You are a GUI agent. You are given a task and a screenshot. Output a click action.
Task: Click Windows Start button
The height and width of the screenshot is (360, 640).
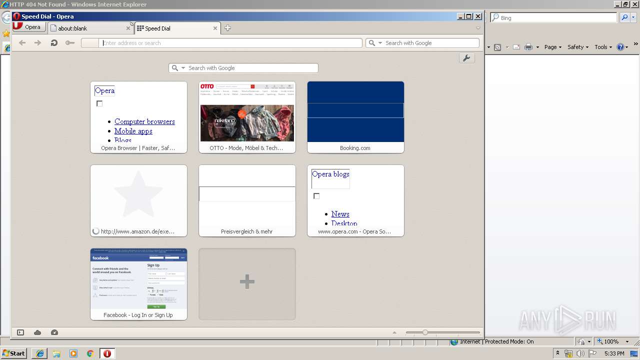(x=14, y=353)
